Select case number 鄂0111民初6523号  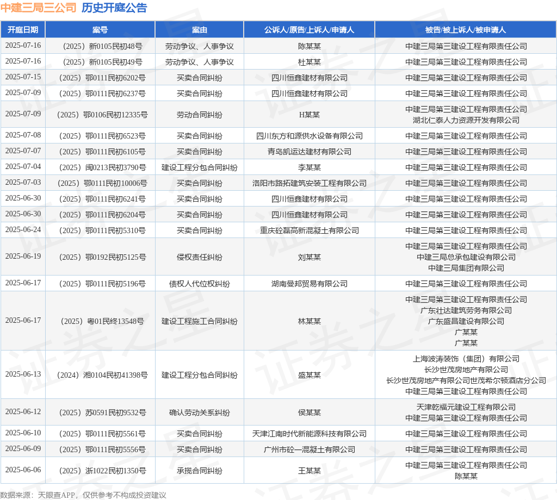[x=102, y=136]
